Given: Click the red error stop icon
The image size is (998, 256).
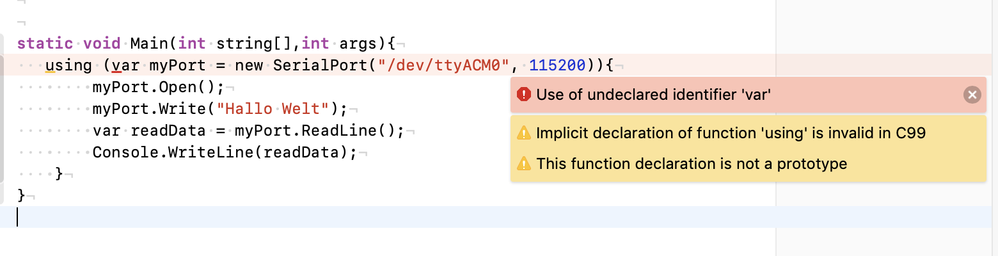Looking at the screenshot, I should [x=524, y=95].
